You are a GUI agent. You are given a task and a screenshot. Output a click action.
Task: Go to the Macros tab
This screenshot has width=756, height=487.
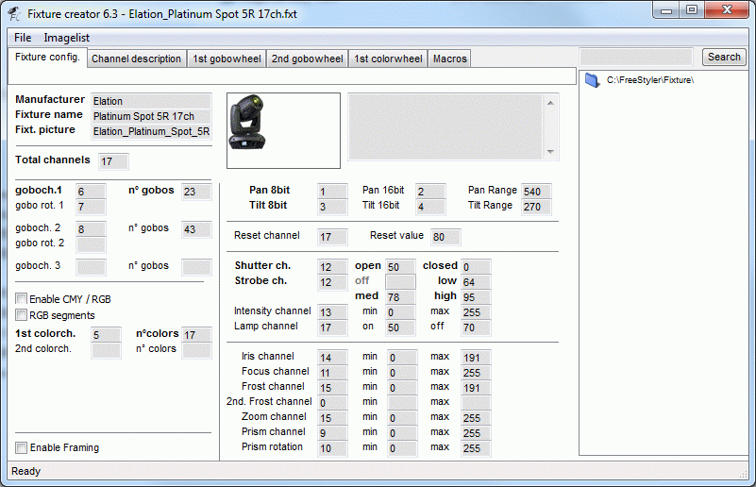tap(450, 59)
